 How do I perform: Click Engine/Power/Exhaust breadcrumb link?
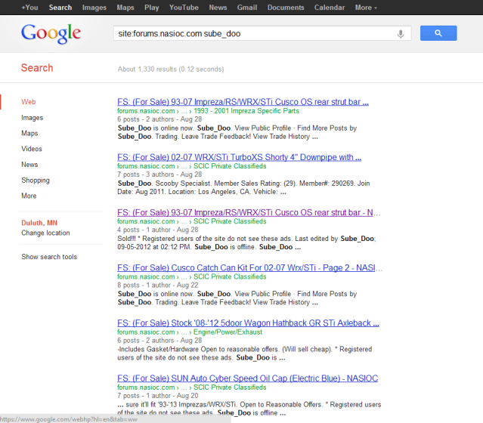click(228, 332)
